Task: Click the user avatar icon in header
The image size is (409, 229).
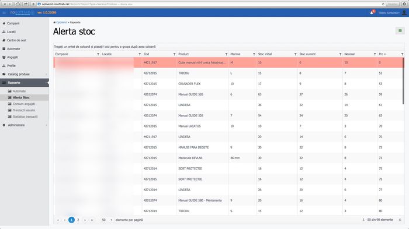Action: [x=404, y=12]
